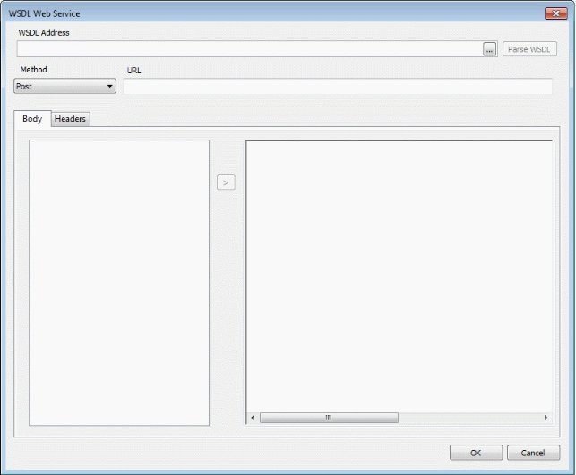Image resolution: width=576 pixels, height=475 pixels.
Task: Switch to the Body tab
Action: pyautogui.click(x=32, y=118)
